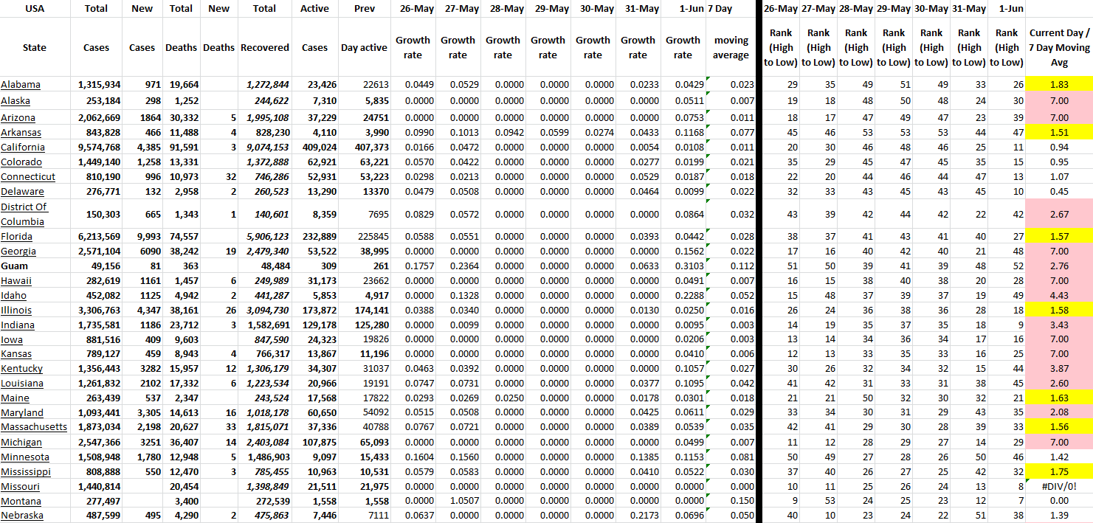Select the USA header cell
Screen dimensions: 1093x523
coord(35,9)
